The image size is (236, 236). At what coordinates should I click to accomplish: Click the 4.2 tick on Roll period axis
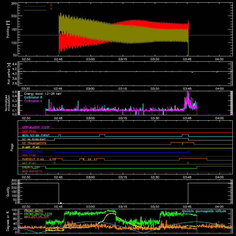click(x=14, y=69)
